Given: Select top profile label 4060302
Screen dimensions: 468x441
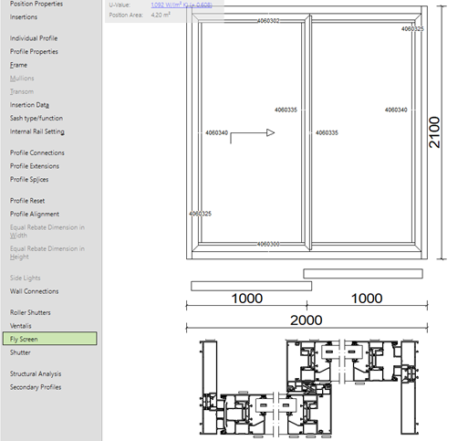Looking at the screenshot, I should coord(268,21).
